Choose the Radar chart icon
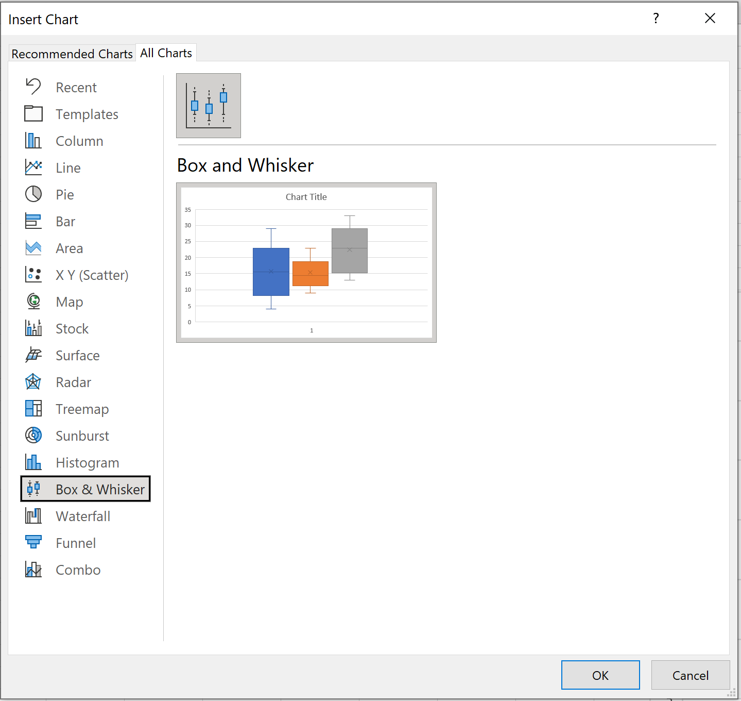This screenshot has width=741, height=701. (33, 381)
